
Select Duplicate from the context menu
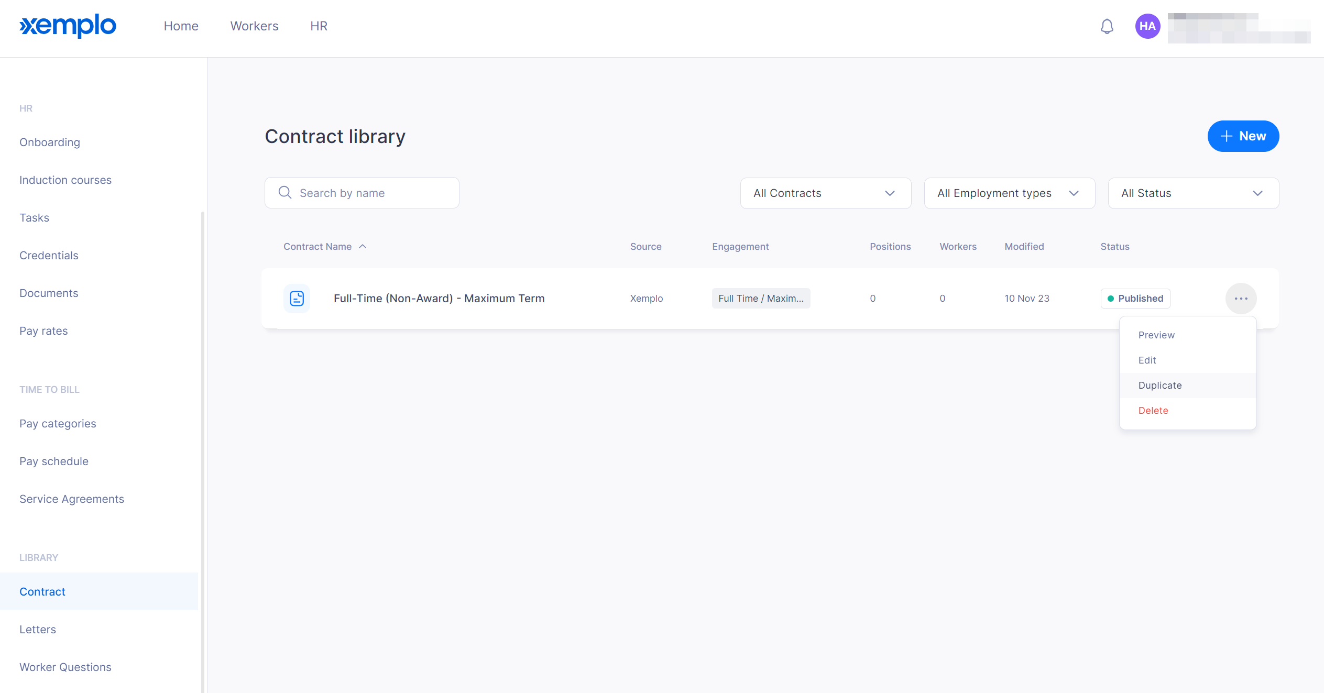[1160, 386]
